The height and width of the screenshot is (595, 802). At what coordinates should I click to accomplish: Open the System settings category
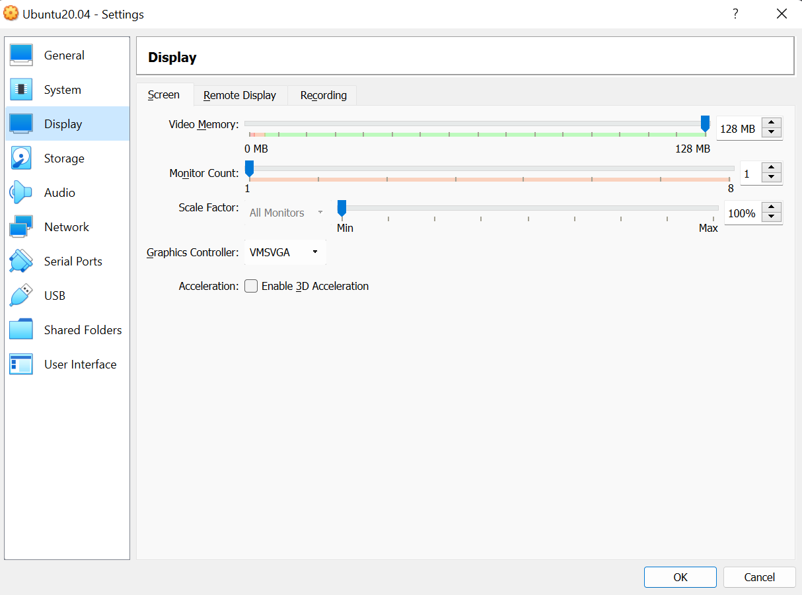pos(67,90)
